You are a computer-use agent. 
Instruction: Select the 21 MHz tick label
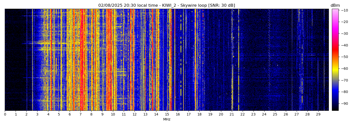coord(232,114)
